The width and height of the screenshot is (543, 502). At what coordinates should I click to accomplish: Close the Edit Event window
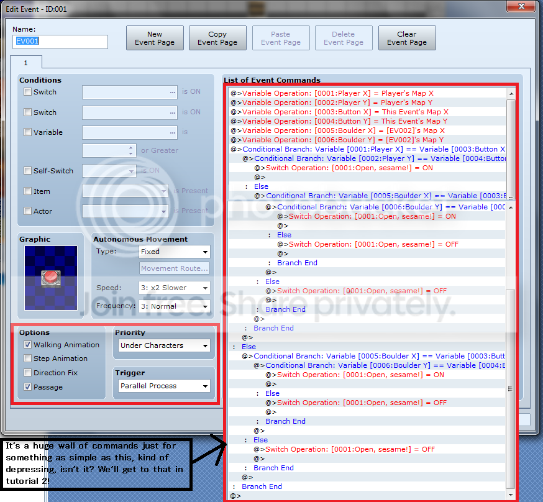point(521,6)
